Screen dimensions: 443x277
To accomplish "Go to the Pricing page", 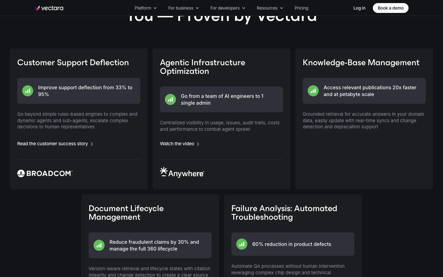I will click(x=301, y=8).
